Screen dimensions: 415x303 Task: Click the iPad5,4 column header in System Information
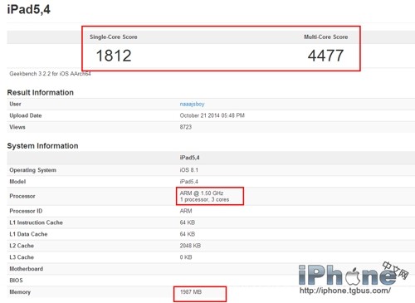click(189, 158)
